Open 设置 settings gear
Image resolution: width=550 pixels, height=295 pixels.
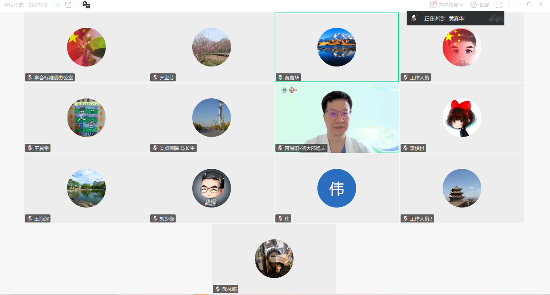point(479,5)
